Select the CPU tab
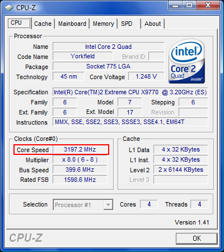The width and height of the screenshot is (224, 252). coord(19,23)
